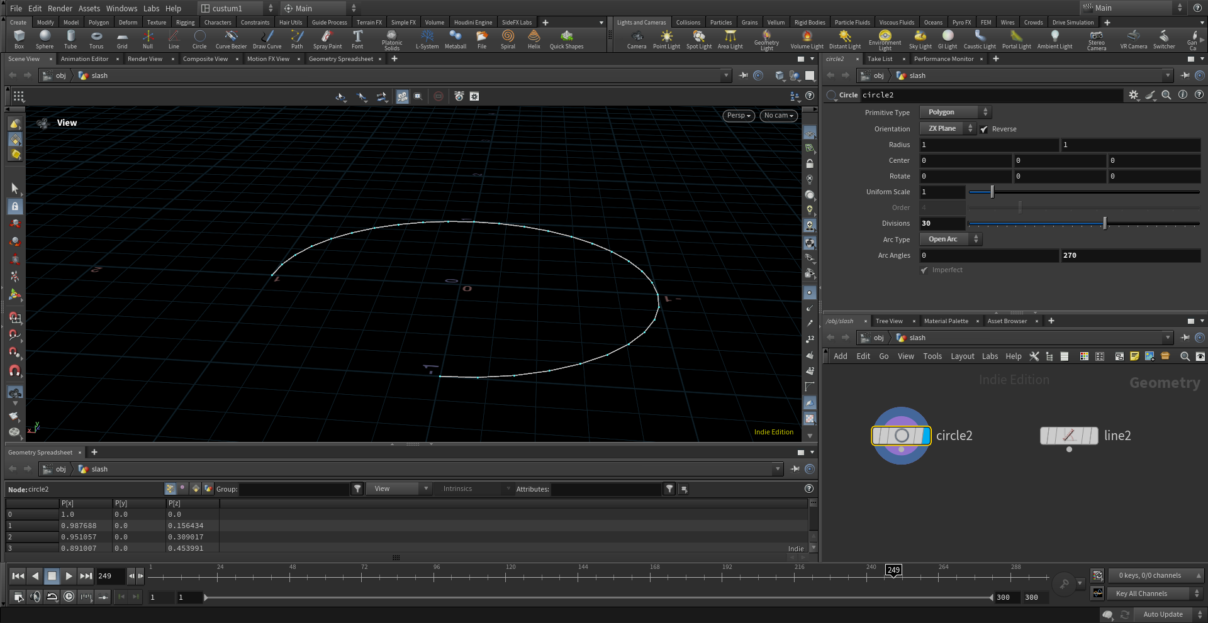
Task: Open the Arc Type dropdown
Action: pyautogui.click(x=950, y=240)
